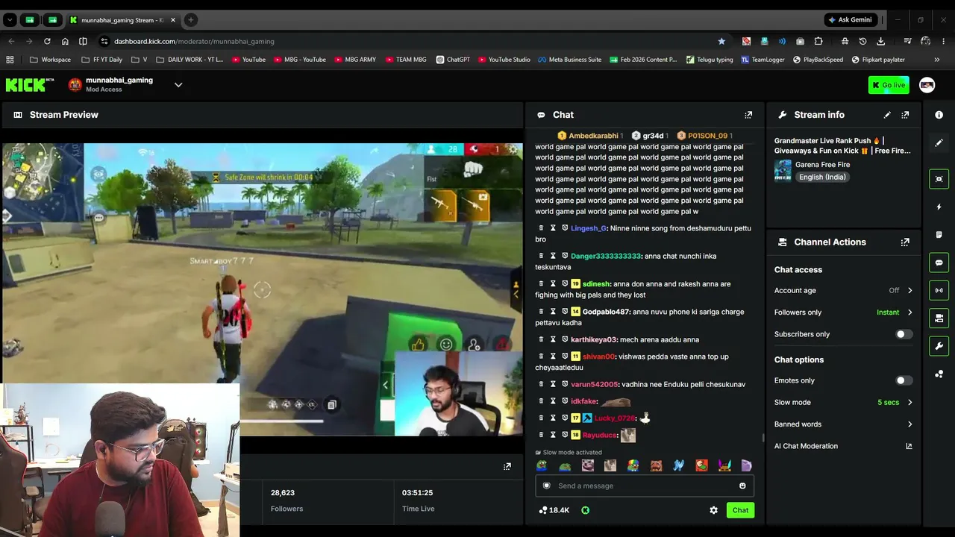Pop out the Channel Actions panel
This screenshot has width=955, height=537.
[905, 242]
